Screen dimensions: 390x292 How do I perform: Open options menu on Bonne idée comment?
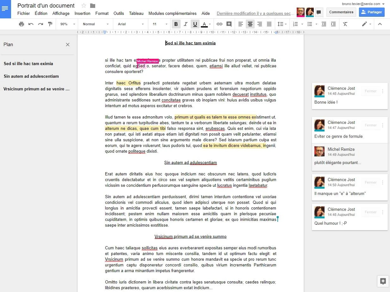[382, 91]
